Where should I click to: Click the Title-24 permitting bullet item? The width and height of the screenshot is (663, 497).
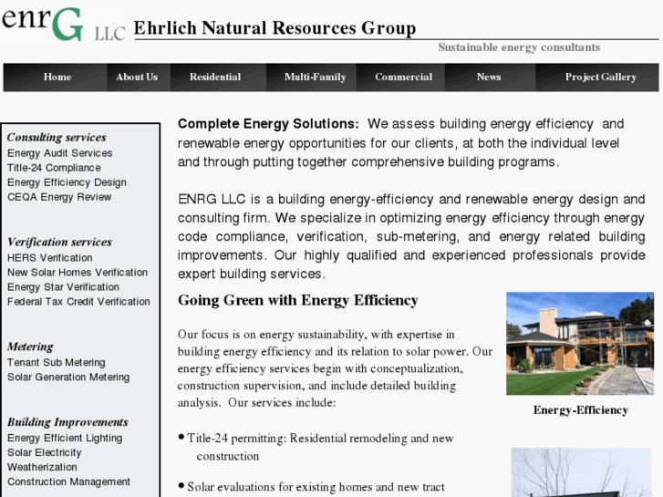[316, 447]
